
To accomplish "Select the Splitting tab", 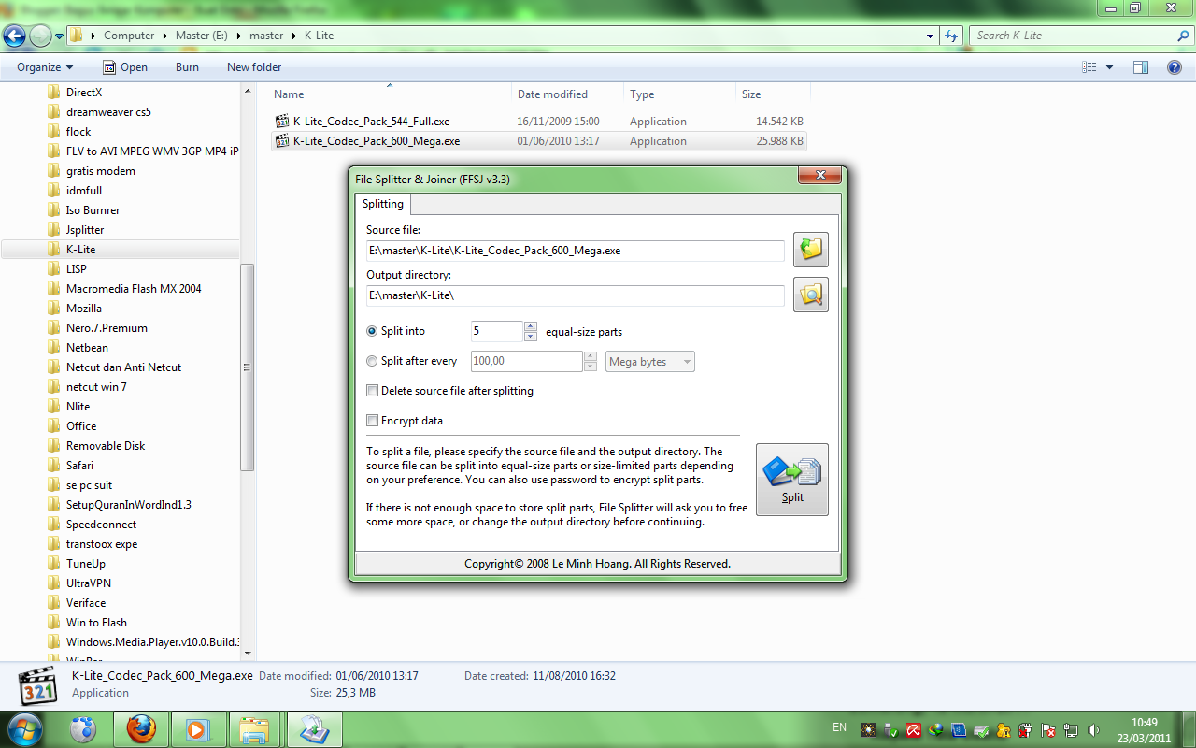I will [x=383, y=204].
